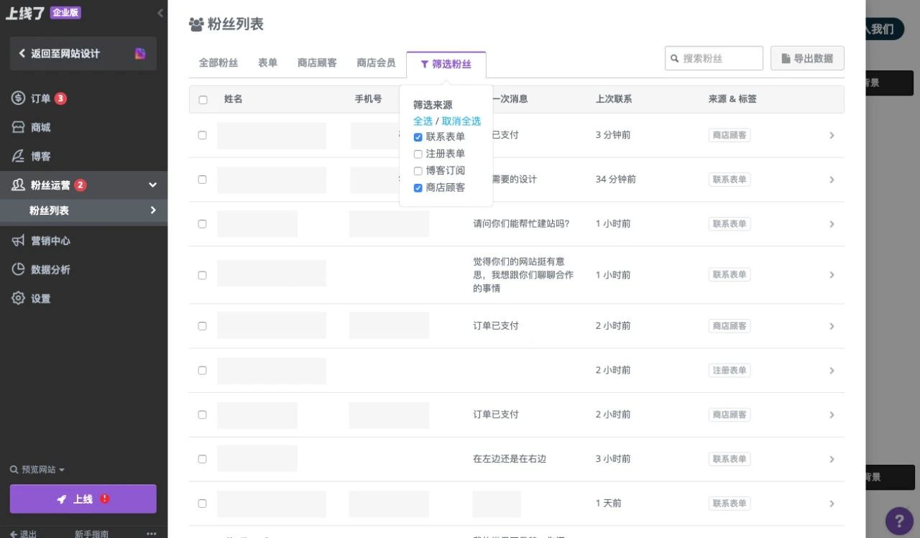Click the 营销中心 marketing megaphone icon
Screen dimensions: 920x538
tap(18, 240)
